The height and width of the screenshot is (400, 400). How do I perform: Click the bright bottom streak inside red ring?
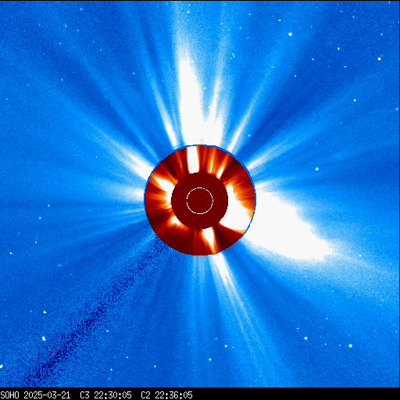click(210, 240)
